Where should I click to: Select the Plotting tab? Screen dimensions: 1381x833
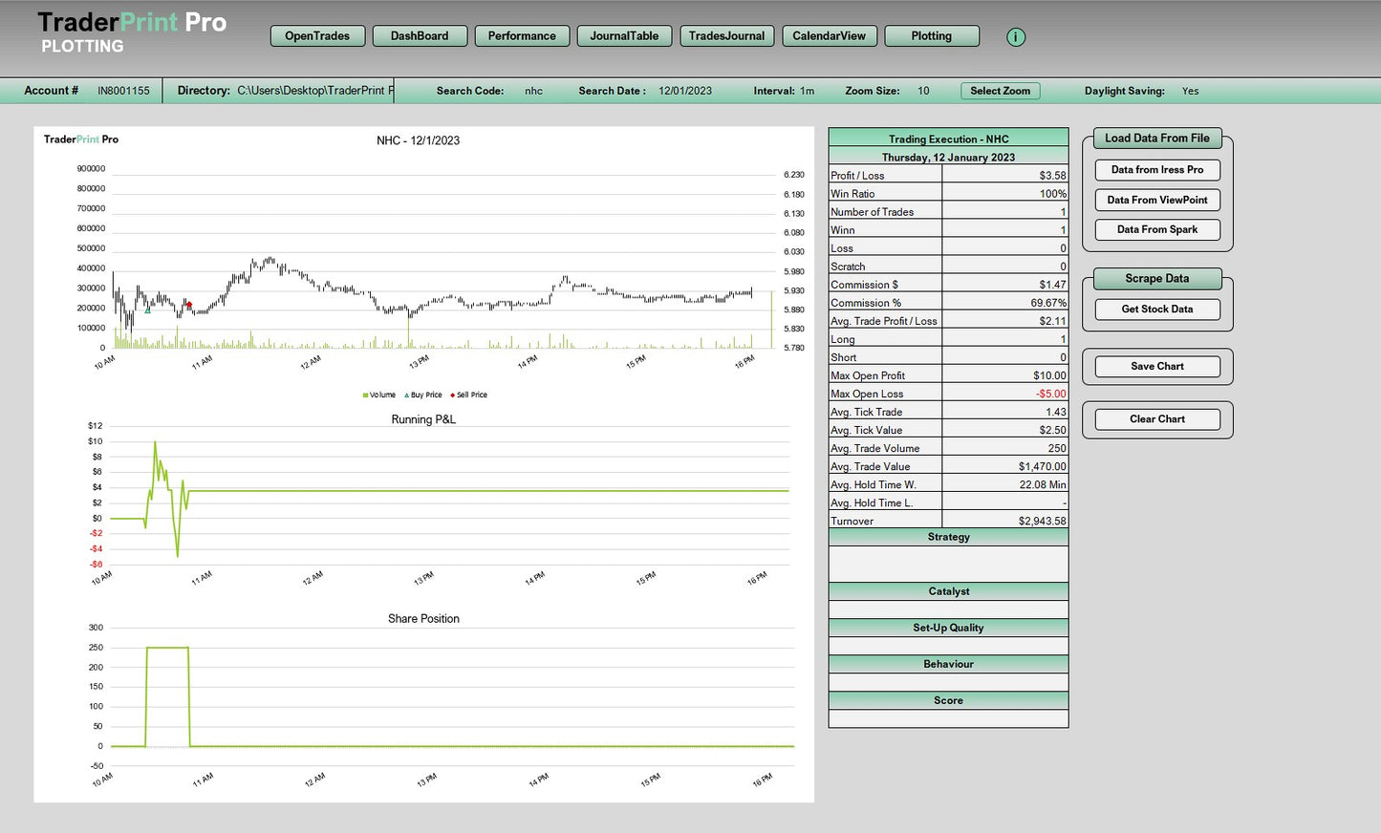pos(932,36)
